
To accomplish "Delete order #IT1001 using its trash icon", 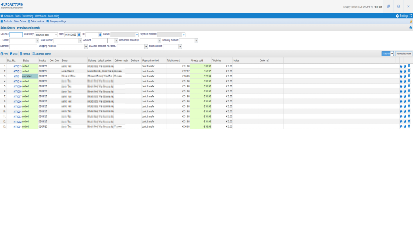I will pyautogui.click(x=409, y=126).
